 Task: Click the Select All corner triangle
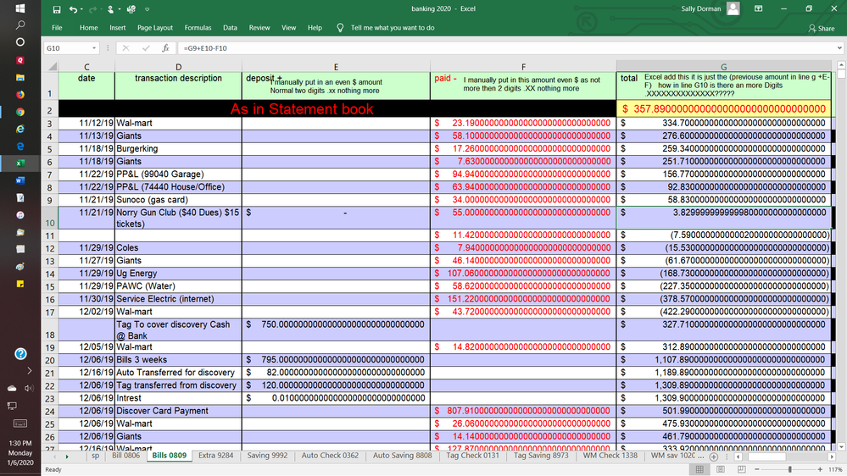tap(53, 66)
